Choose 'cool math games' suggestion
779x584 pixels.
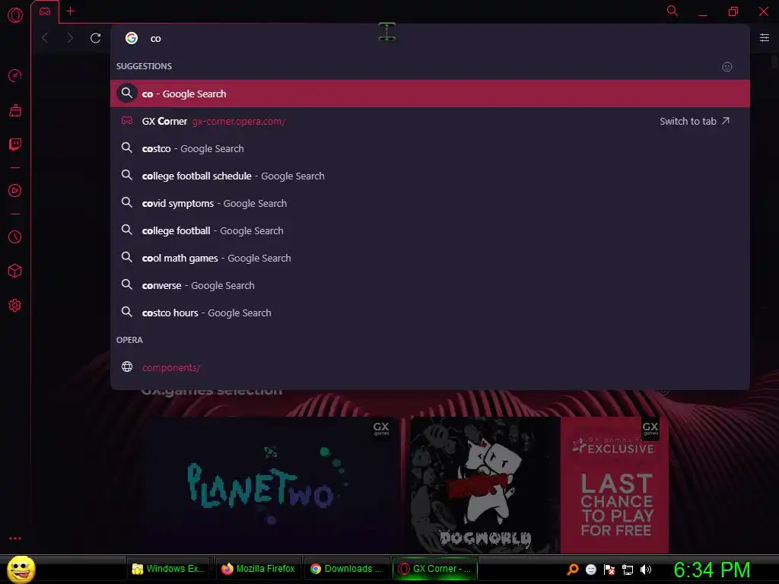click(x=430, y=257)
